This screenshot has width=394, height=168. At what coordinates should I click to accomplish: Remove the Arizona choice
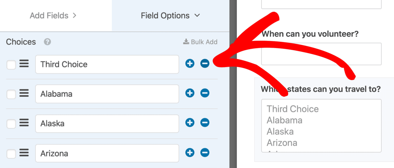point(205,152)
